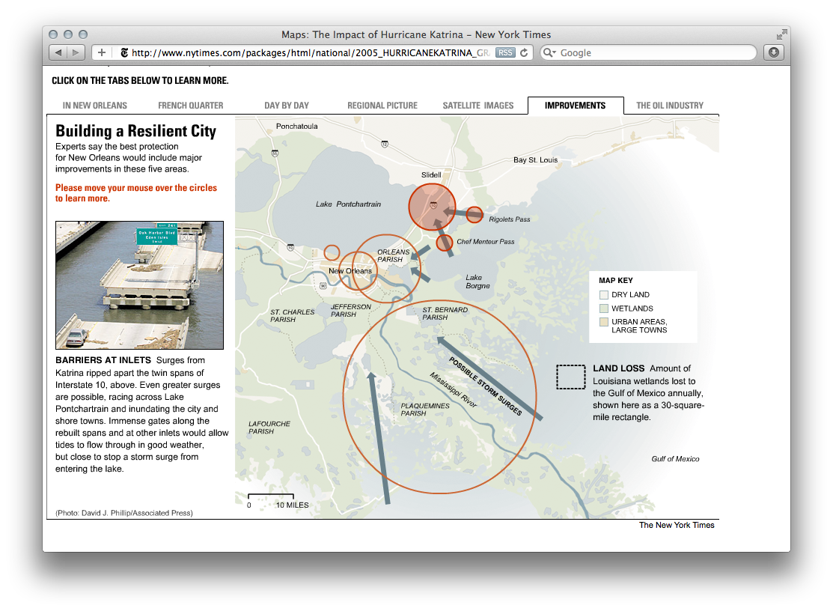This screenshot has width=833, height=611.
Task: Click The New York Times credit link
Action: click(x=676, y=525)
